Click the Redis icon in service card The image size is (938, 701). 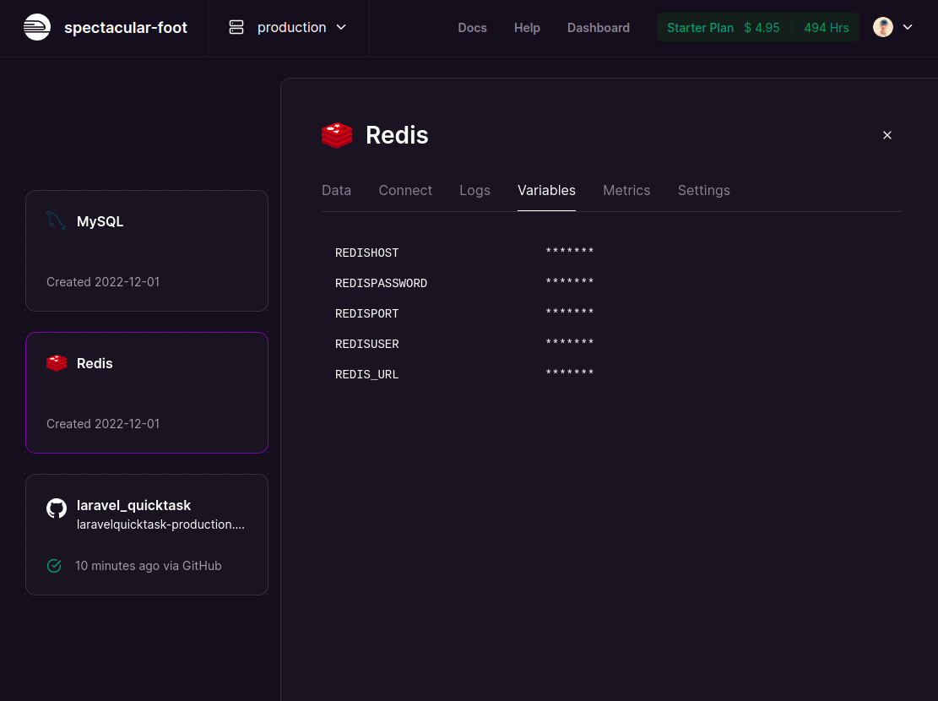[x=57, y=363]
